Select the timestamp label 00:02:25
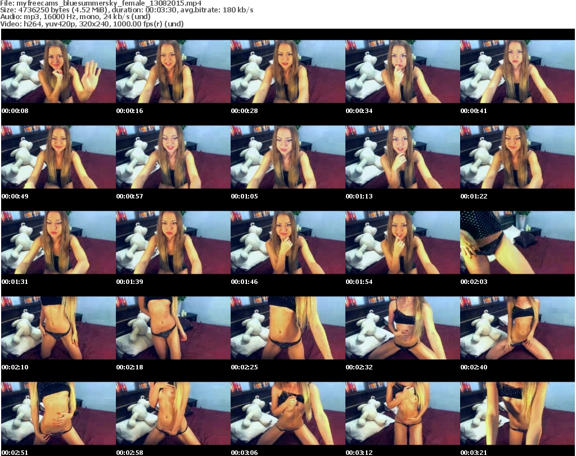 click(x=244, y=367)
